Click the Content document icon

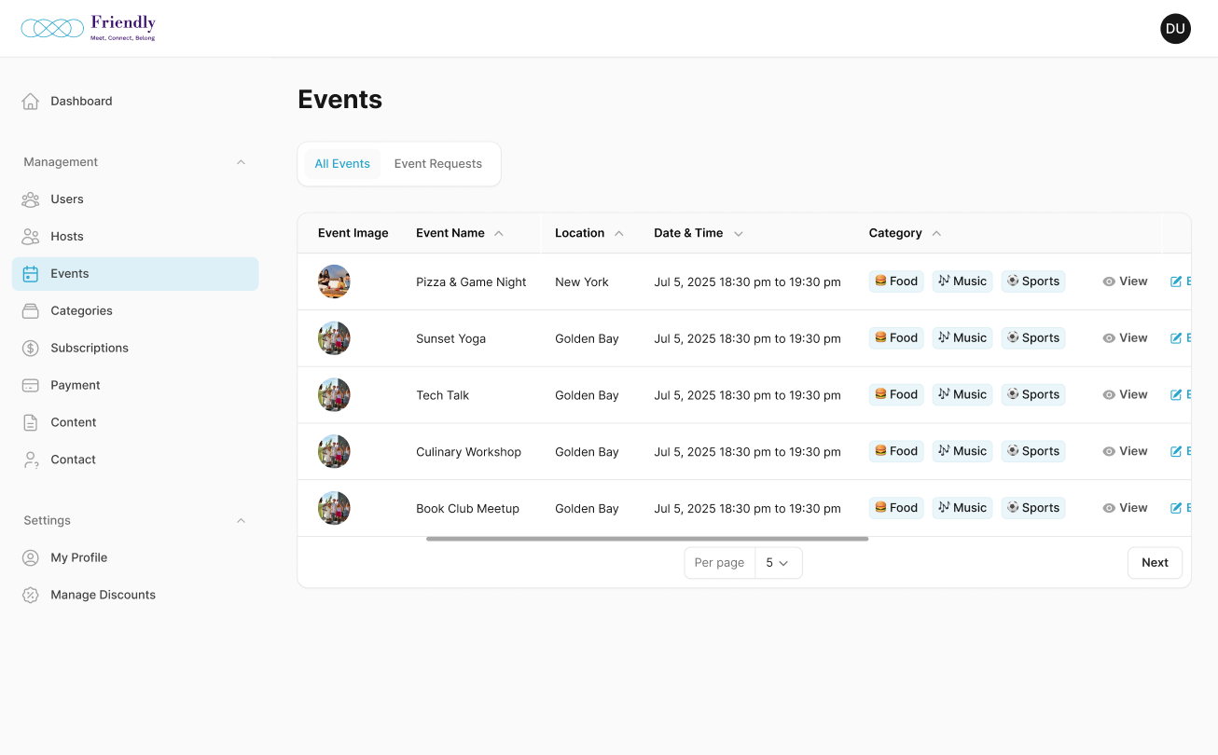click(x=31, y=423)
